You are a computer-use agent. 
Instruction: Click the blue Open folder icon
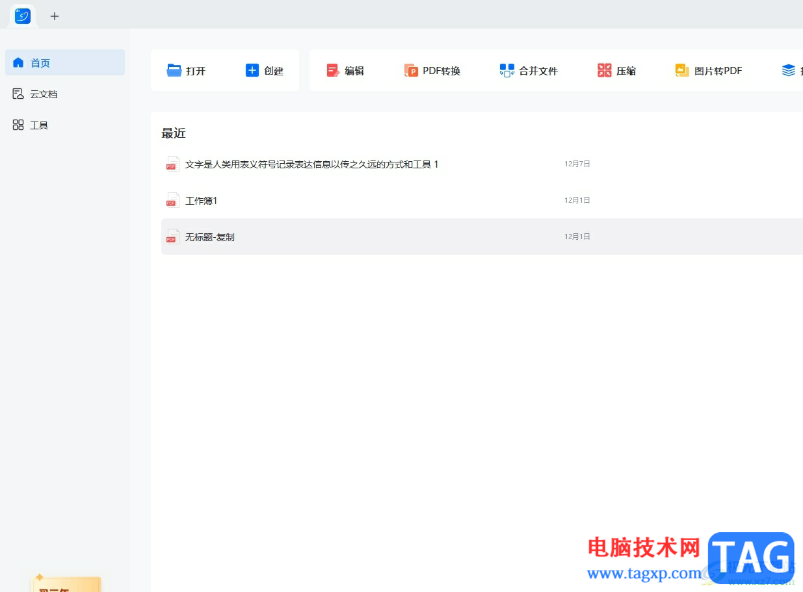point(174,70)
